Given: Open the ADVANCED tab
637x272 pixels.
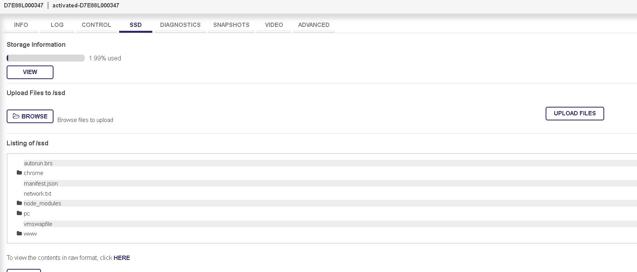Looking at the screenshot, I should [x=314, y=25].
